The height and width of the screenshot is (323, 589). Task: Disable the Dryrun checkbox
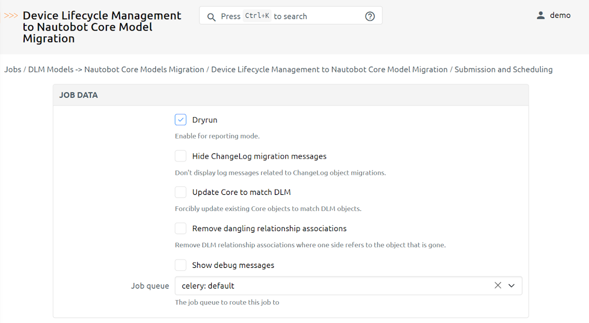[181, 120]
